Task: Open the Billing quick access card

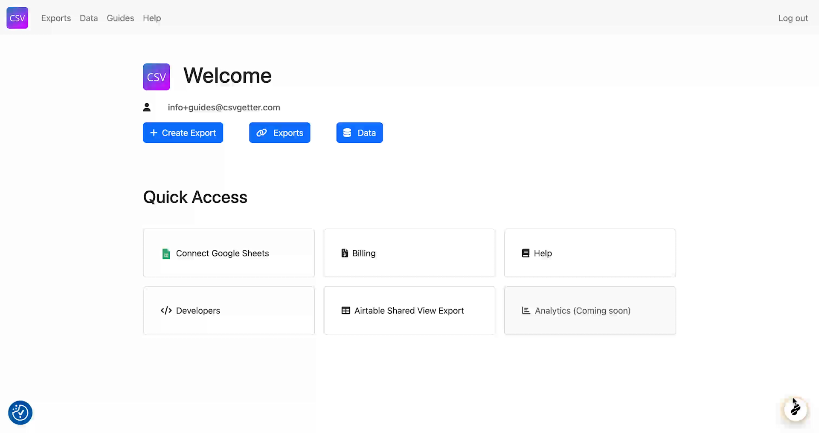Action: click(409, 253)
